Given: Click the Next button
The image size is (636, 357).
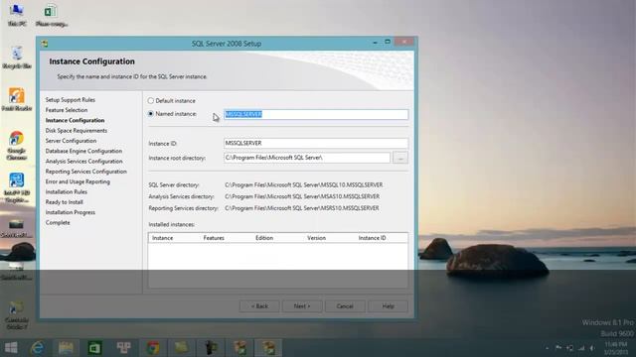Looking at the screenshot, I should tap(302, 306).
